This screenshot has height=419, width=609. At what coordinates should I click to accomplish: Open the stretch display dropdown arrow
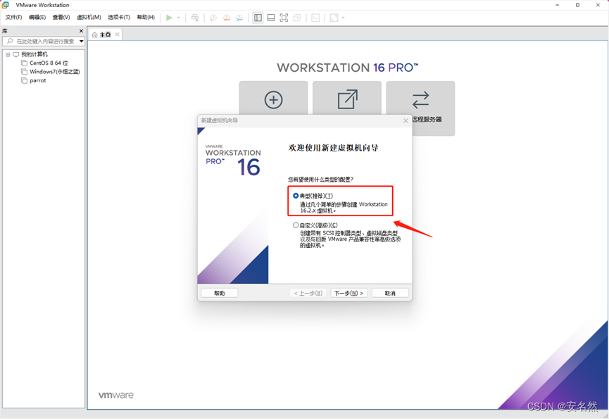pyautogui.click(x=344, y=18)
